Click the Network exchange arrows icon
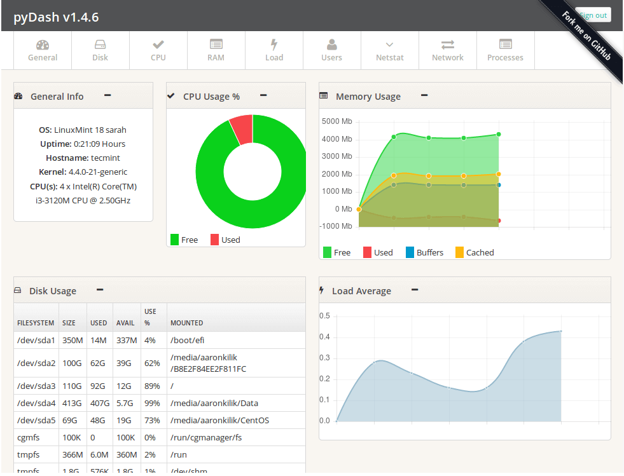The height and width of the screenshot is (476, 624). click(448, 44)
